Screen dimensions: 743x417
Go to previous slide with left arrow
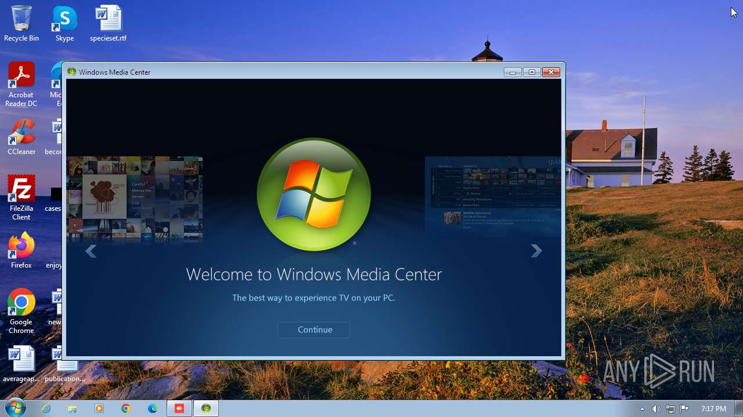tap(91, 251)
